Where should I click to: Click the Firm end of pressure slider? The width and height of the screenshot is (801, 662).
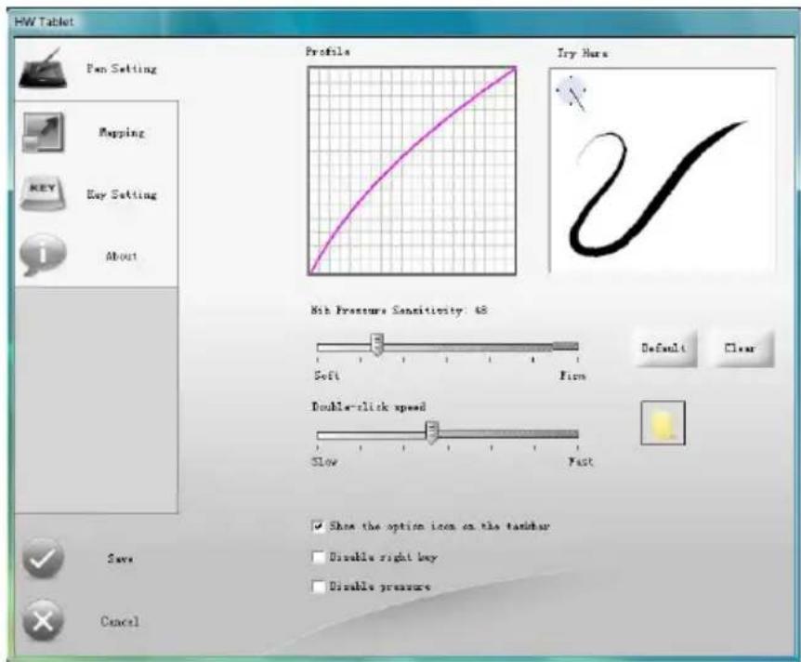pyautogui.click(x=572, y=377)
